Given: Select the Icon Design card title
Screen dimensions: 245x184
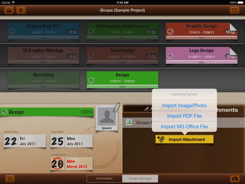Looking at the screenshot, I should tap(122, 50).
